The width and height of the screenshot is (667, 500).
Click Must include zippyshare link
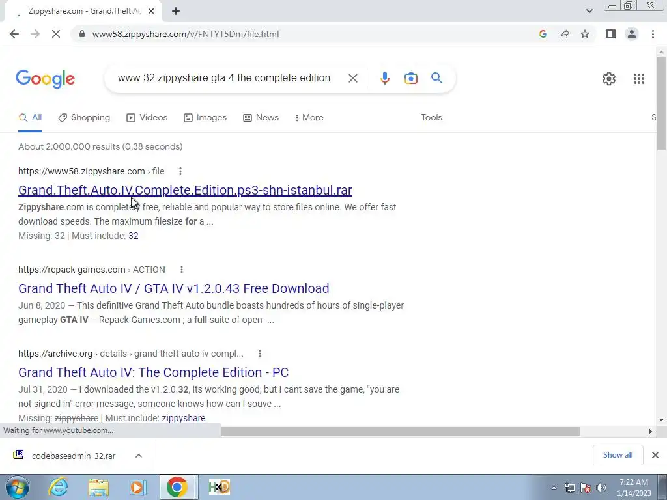tap(183, 419)
